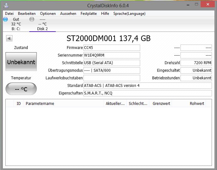217x170 pixels.
Task: Click the Firmware field CC45
Action: point(112,48)
